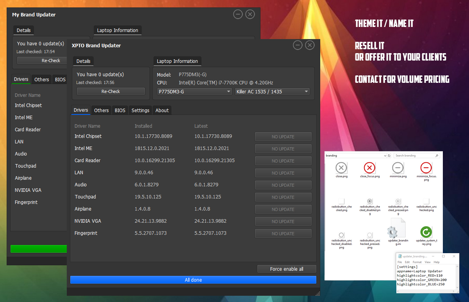Click the Notepad vertical scrollbar down arrow
Screen dimensions: 469x302
[x=457, y=288]
